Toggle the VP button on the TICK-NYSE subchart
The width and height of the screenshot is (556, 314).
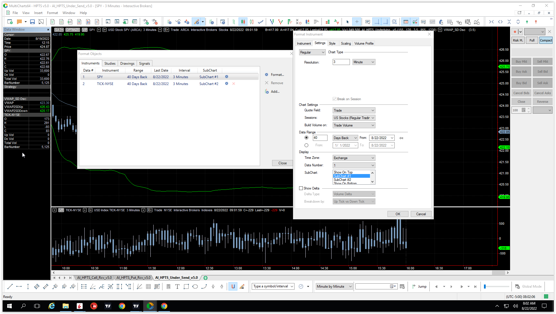(x=61, y=210)
